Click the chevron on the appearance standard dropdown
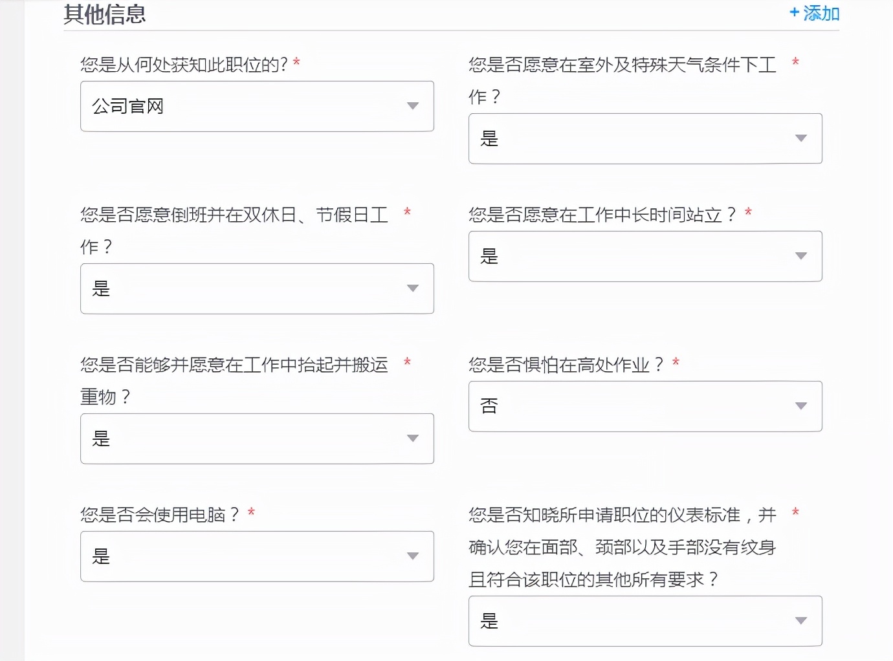 pos(801,621)
